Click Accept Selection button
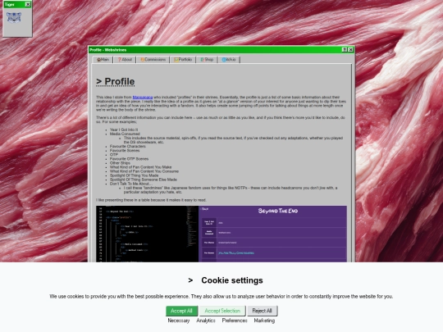443x332 pixels. point(222,311)
